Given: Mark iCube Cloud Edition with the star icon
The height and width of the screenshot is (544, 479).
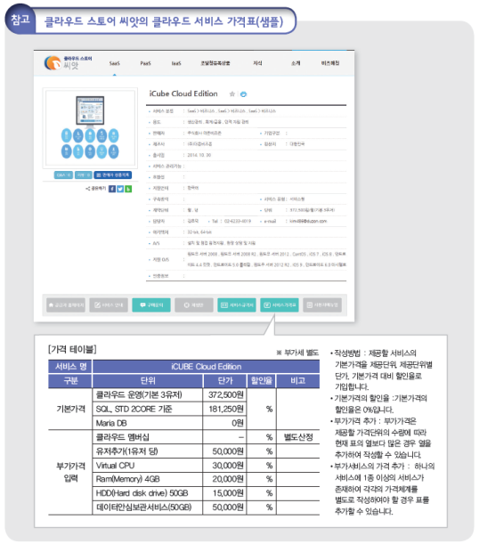Looking at the screenshot, I should tap(232, 94).
